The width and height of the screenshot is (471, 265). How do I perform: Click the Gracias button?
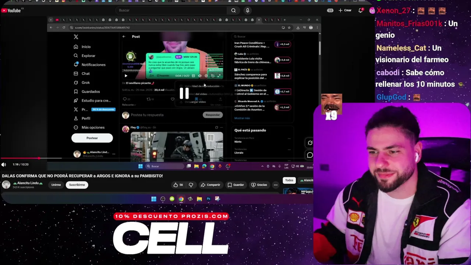[259, 185]
